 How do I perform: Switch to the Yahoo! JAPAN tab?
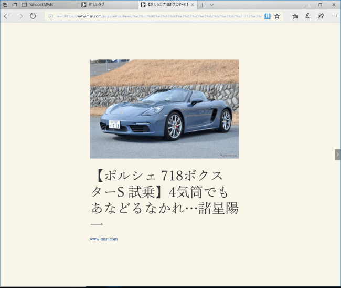pyautogui.click(x=49, y=5)
